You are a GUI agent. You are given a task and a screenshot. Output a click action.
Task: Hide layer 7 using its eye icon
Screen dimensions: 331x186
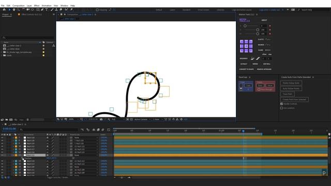coord(2,137)
